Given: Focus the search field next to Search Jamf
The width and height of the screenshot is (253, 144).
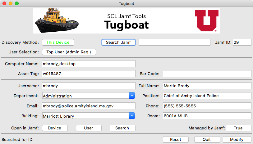Looking at the screenshot, I should pyautogui.click(x=174, y=43).
